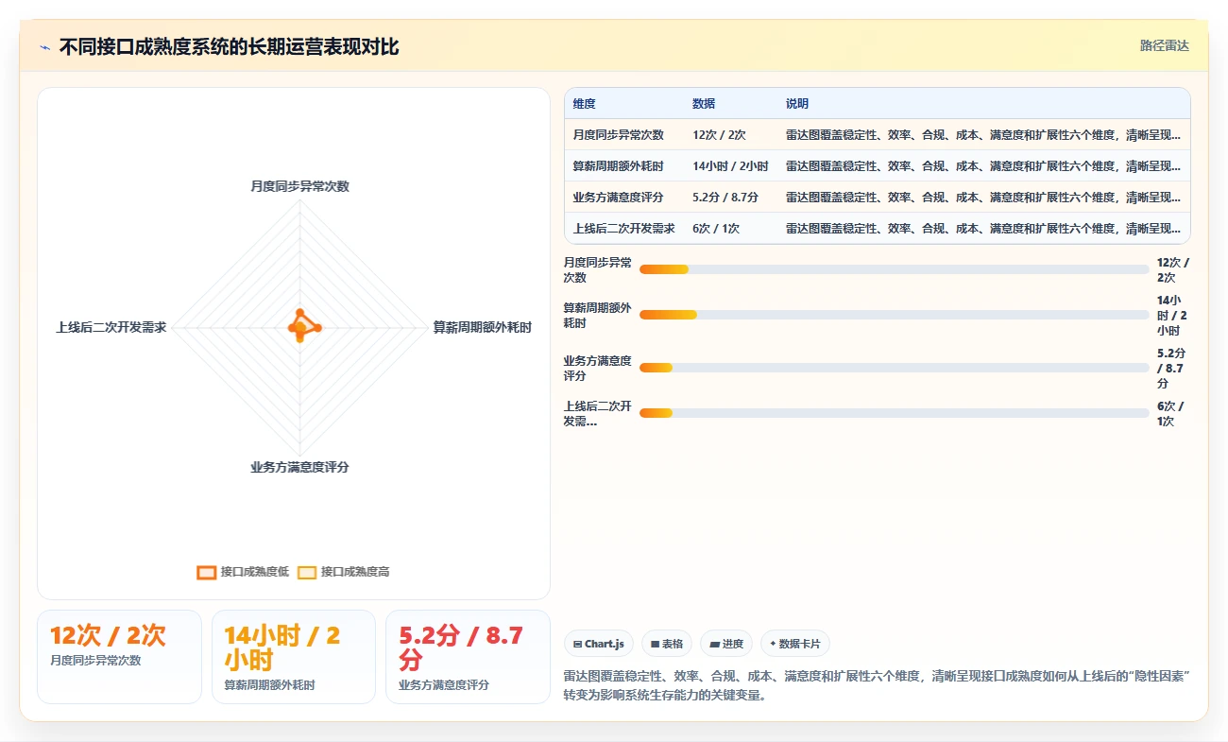Select the 表格 tag chip
The width and height of the screenshot is (1228, 742).
coord(667,644)
